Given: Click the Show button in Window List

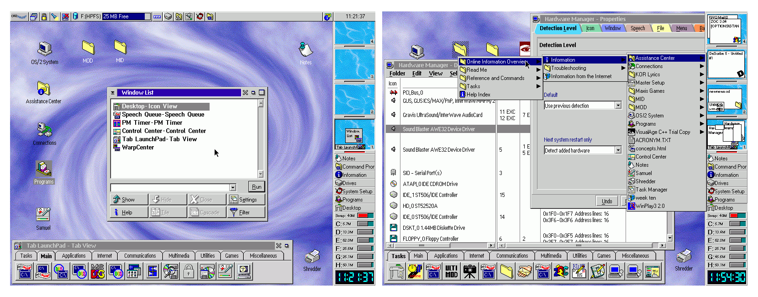Looking at the screenshot, I should point(129,200).
